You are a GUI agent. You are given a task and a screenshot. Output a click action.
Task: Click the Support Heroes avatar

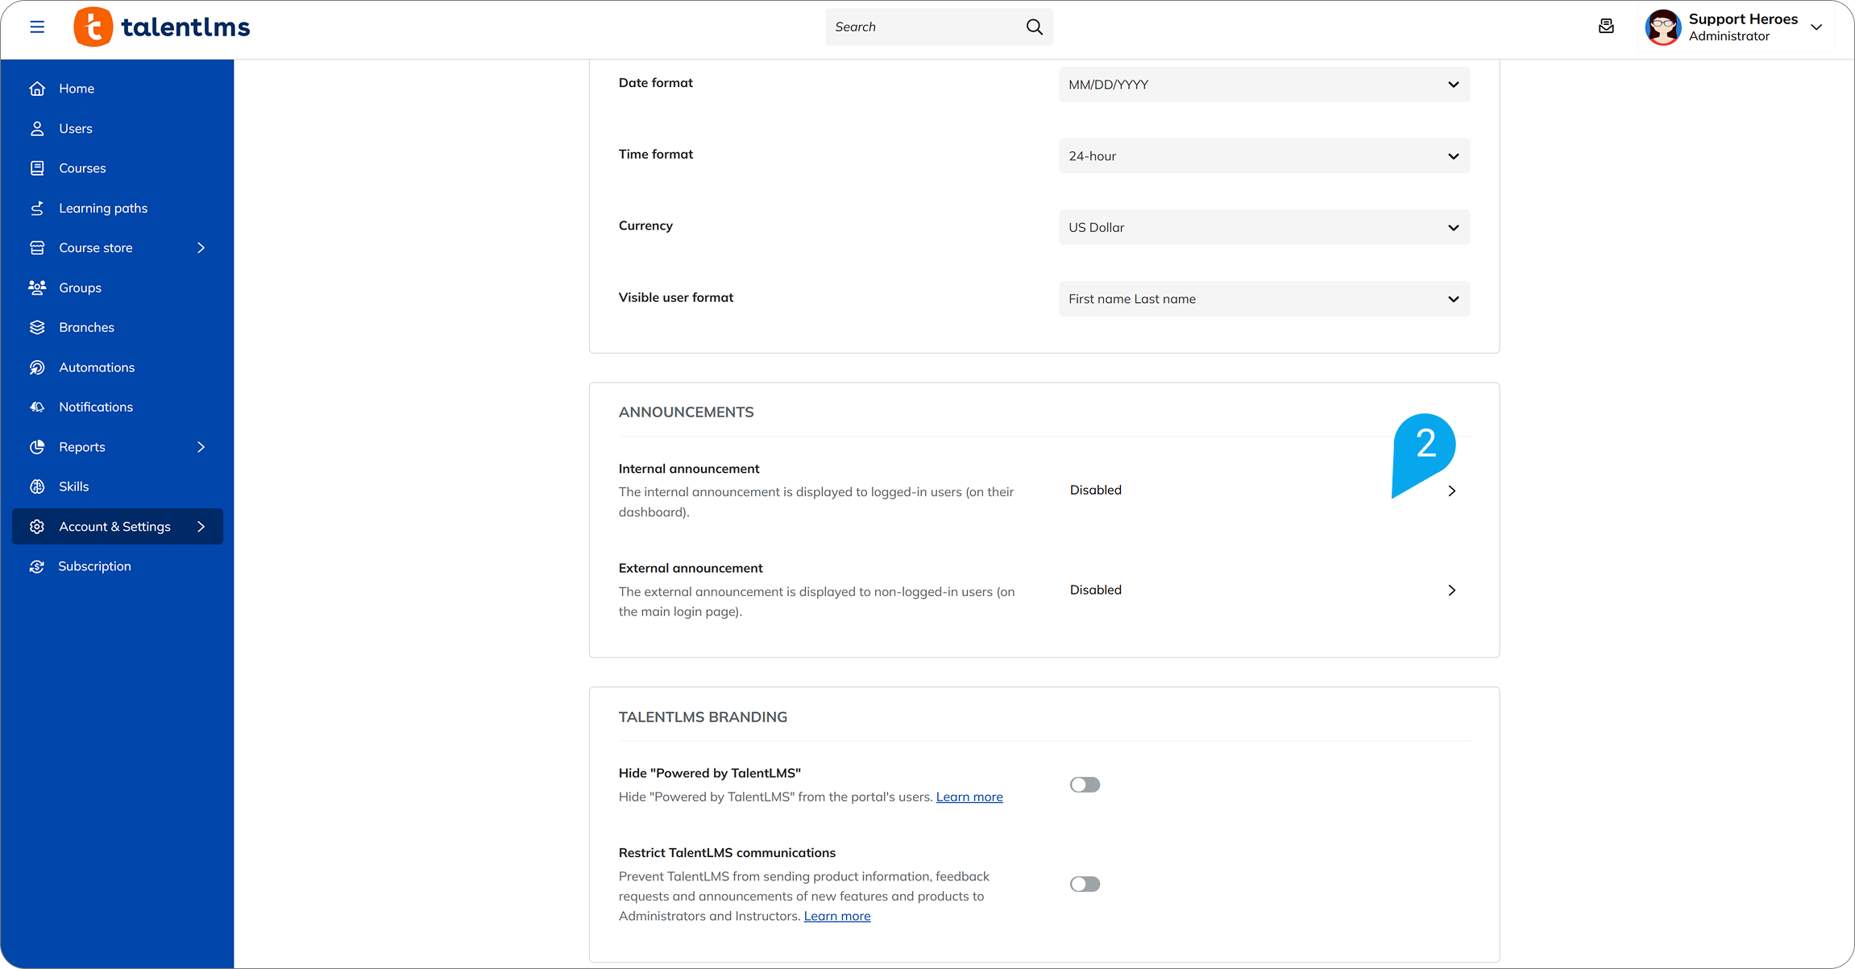[1662, 27]
